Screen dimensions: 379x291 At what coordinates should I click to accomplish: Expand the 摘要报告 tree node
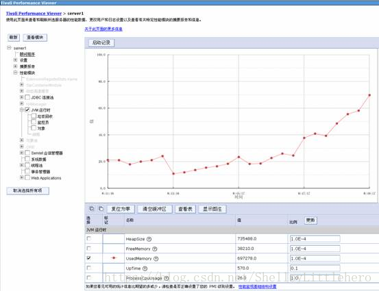point(15,66)
